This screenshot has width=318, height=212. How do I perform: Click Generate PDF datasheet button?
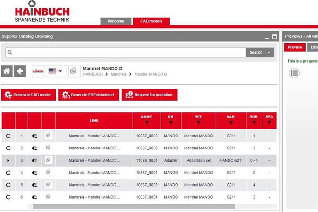(x=89, y=95)
